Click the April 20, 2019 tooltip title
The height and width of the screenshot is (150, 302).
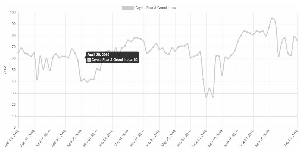pos(98,55)
